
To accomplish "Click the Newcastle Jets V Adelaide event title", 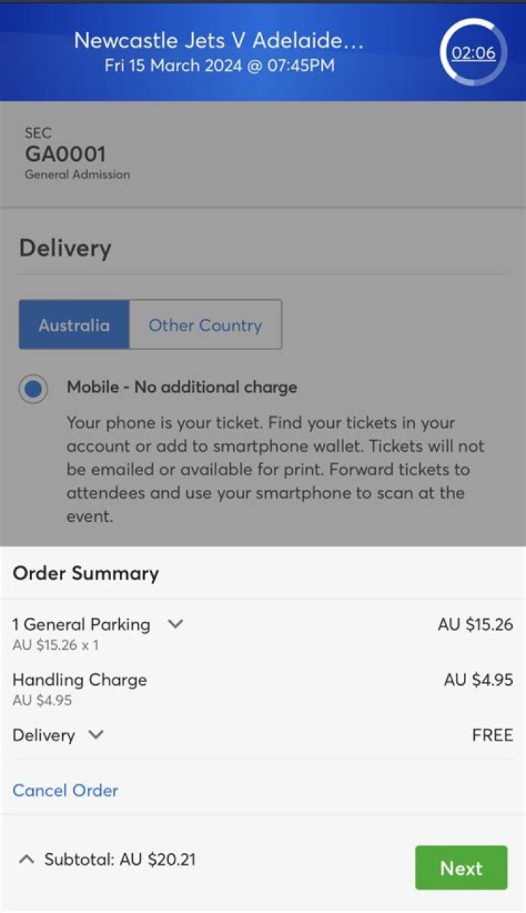I will click(218, 41).
